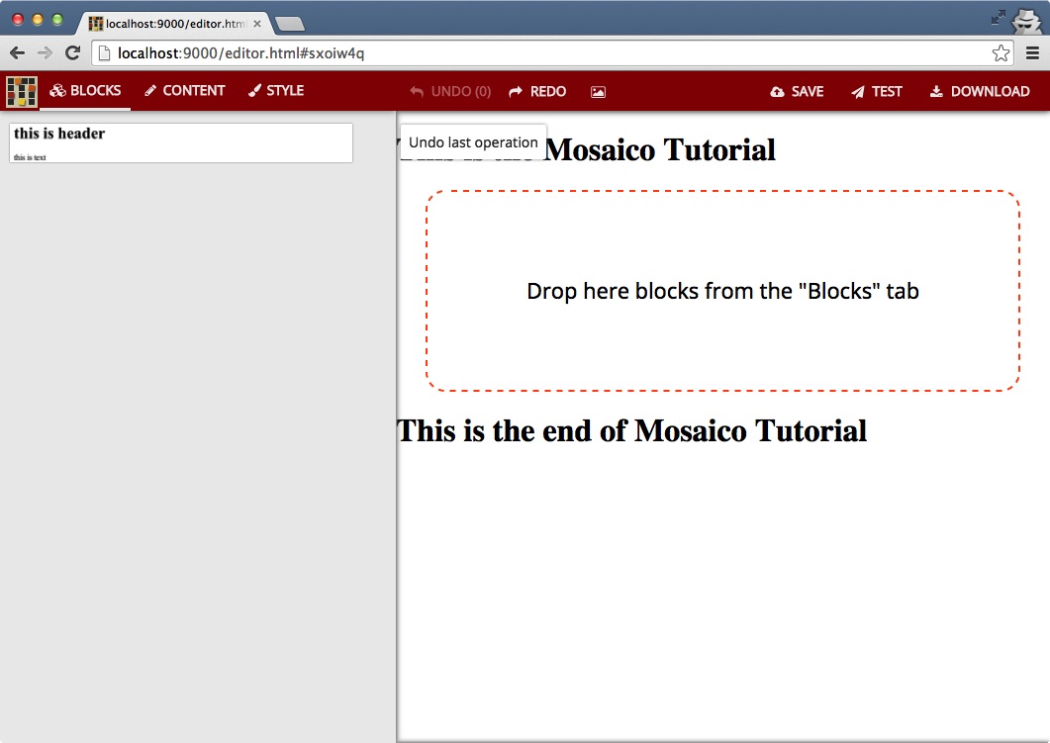Image resolution: width=1050 pixels, height=743 pixels.
Task: Save the template with the Save button
Action: [797, 92]
